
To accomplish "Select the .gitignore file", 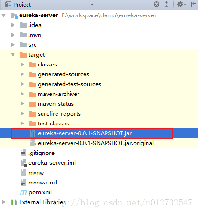I will pyautogui.click(x=42, y=153).
